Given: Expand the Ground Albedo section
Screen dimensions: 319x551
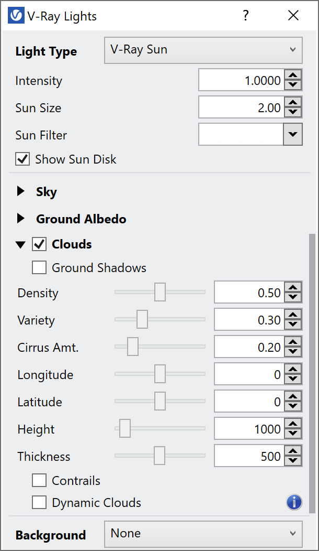Looking at the screenshot, I should tap(21, 219).
